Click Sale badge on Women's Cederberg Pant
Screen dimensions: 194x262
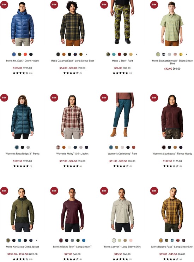tap(104, 98)
